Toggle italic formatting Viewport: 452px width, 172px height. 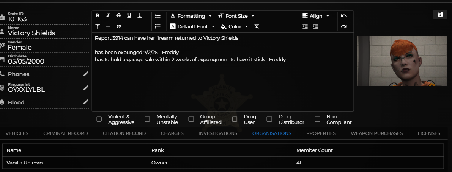point(108,16)
